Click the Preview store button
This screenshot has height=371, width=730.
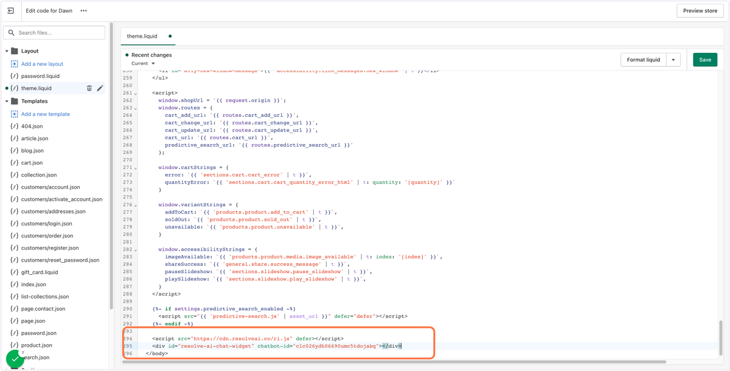tap(700, 11)
